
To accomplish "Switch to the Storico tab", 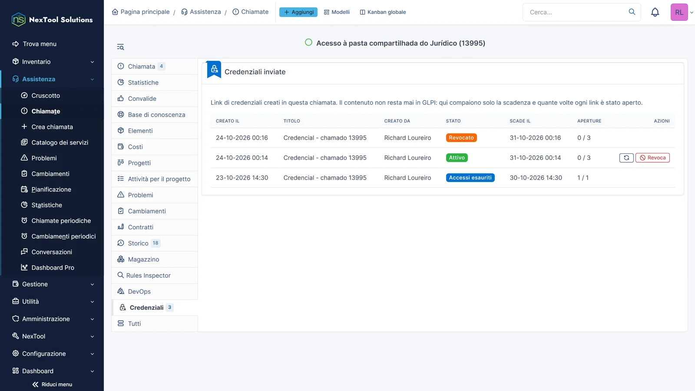I will [x=155, y=243].
